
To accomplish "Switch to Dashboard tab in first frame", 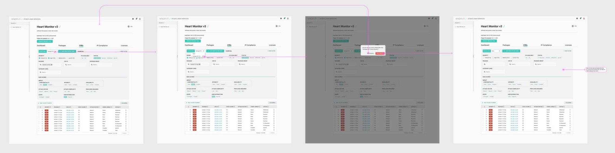I will tap(41, 46).
